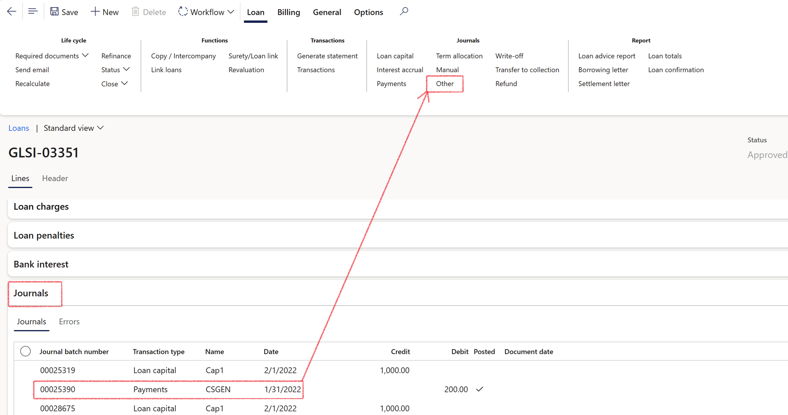The image size is (788, 415).
Task: Click the Save disk icon
Action: tap(54, 12)
